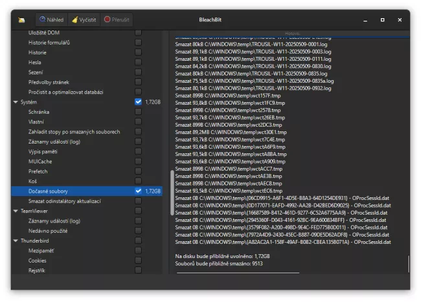Click the Vyčistit clean button
This screenshot has width=421, height=302.
pyautogui.click(x=84, y=20)
